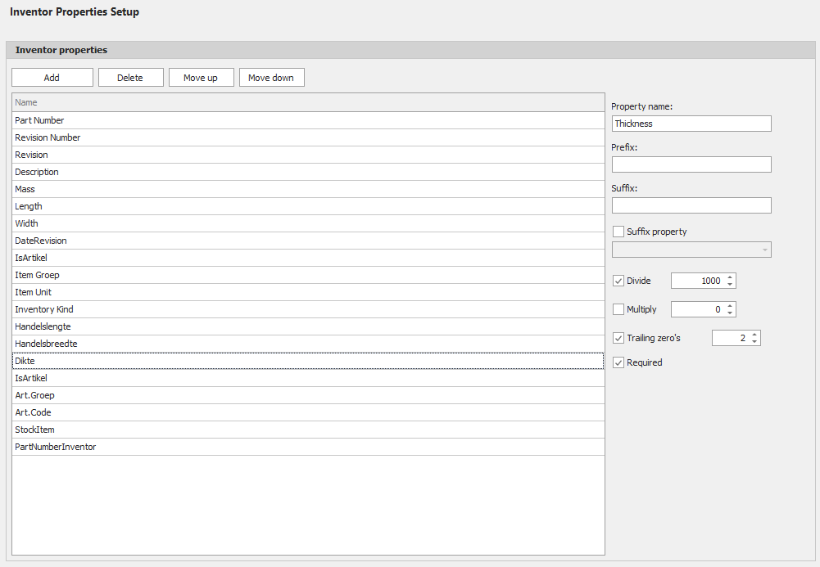820x567 pixels.
Task: Increase the Trailing zero's count
Action: (754, 334)
